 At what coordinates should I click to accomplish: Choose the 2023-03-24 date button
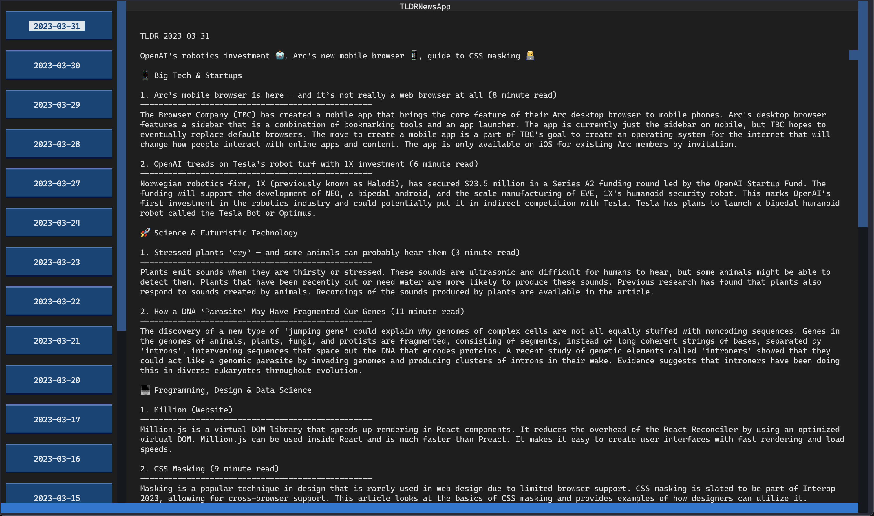59,222
